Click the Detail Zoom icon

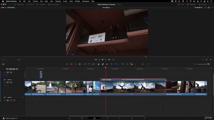click(x=127, y=64)
